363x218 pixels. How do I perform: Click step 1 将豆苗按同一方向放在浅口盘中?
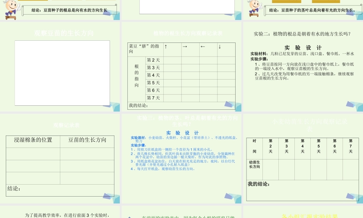[x=304, y=66]
